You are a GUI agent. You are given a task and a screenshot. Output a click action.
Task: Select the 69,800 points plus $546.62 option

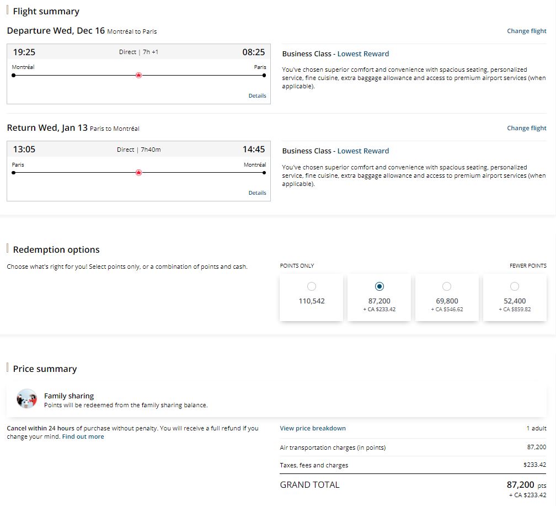point(447,286)
